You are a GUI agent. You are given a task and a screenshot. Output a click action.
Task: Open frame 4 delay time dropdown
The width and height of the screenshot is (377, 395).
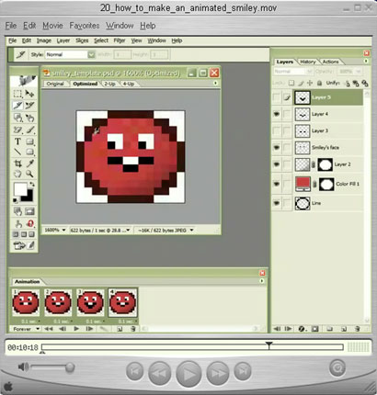[x=135, y=322]
